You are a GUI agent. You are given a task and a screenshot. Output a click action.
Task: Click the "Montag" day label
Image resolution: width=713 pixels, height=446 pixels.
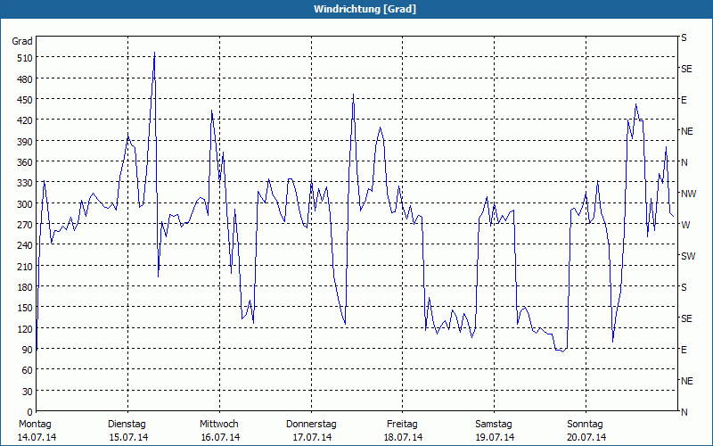tap(35, 425)
